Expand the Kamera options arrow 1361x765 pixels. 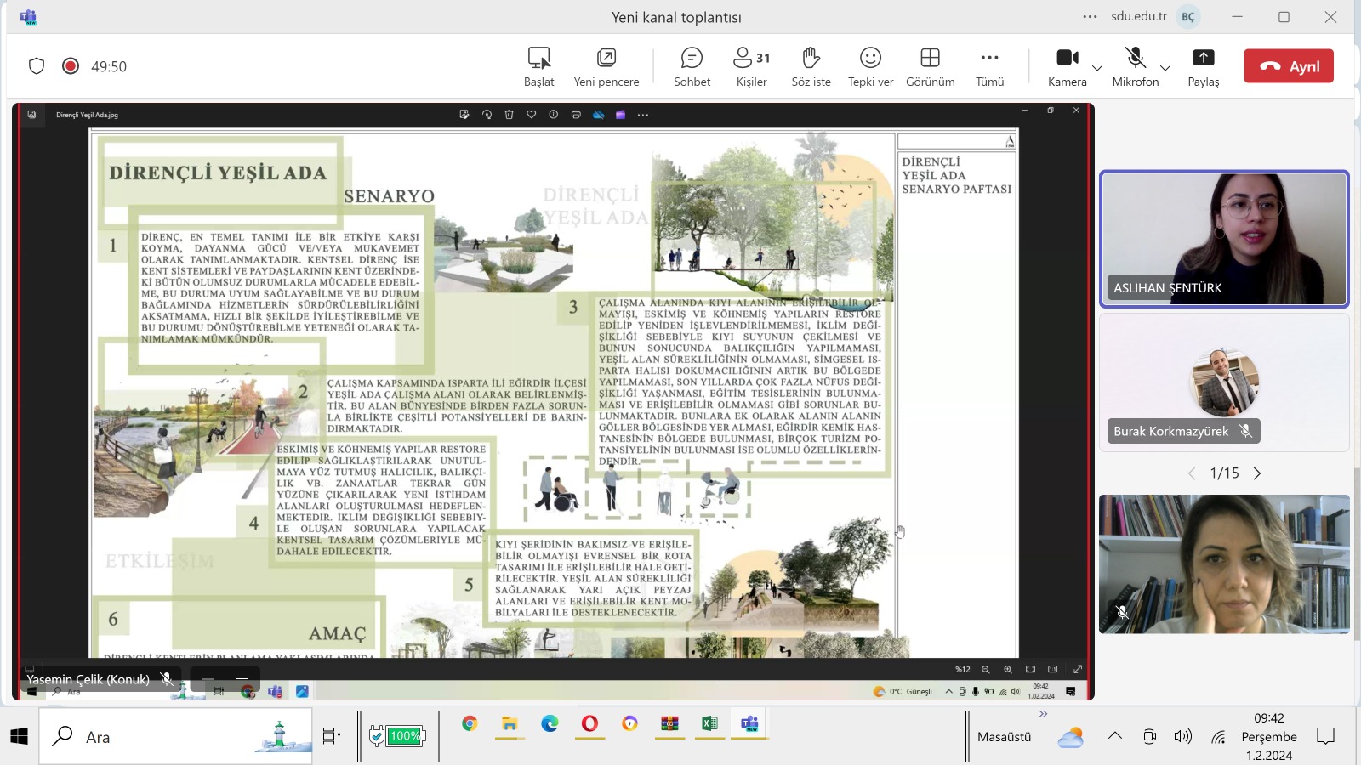(x=1097, y=68)
